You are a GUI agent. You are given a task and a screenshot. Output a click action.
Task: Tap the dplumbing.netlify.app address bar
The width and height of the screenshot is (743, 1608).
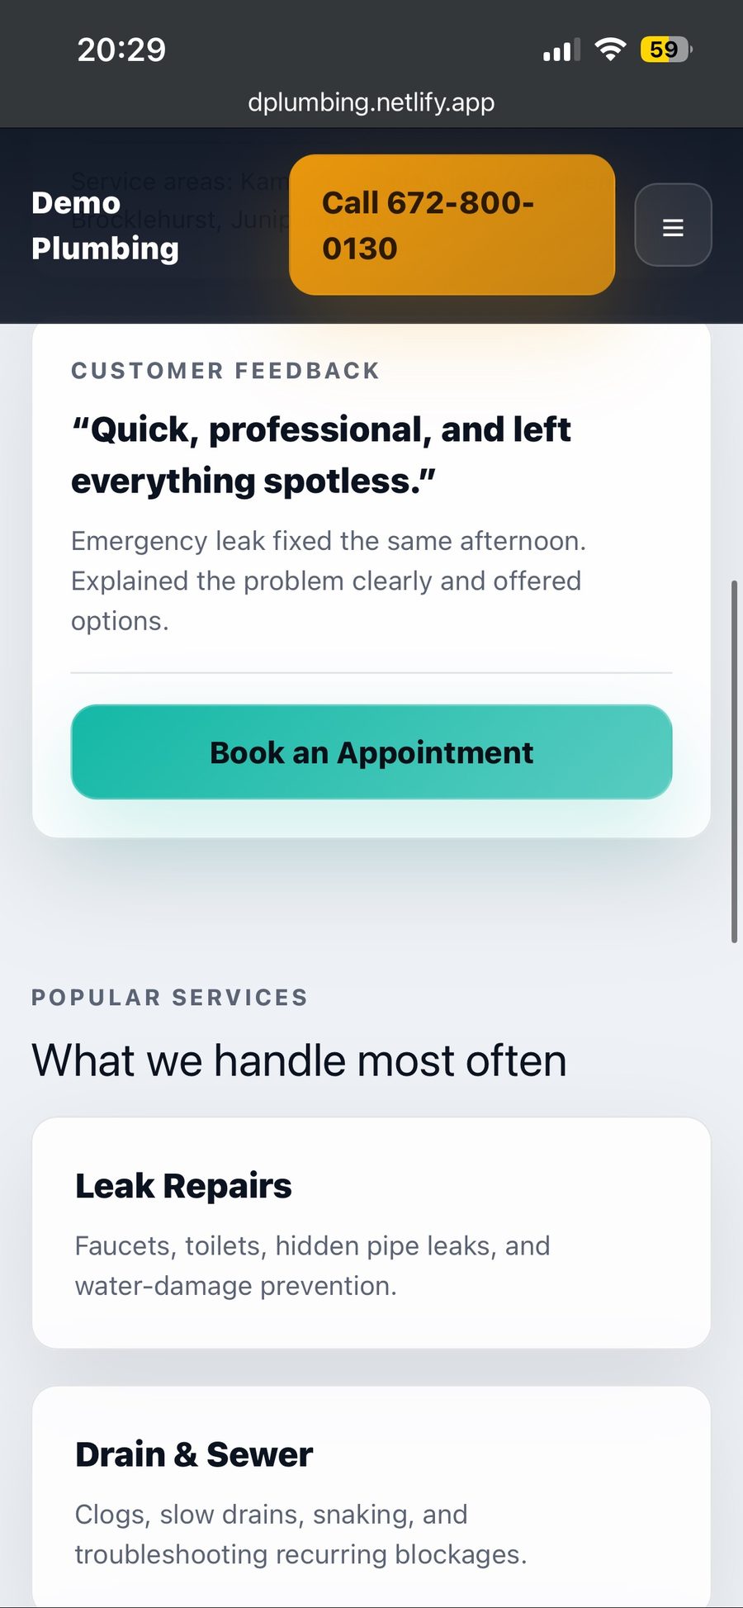pyautogui.click(x=371, y=102)
